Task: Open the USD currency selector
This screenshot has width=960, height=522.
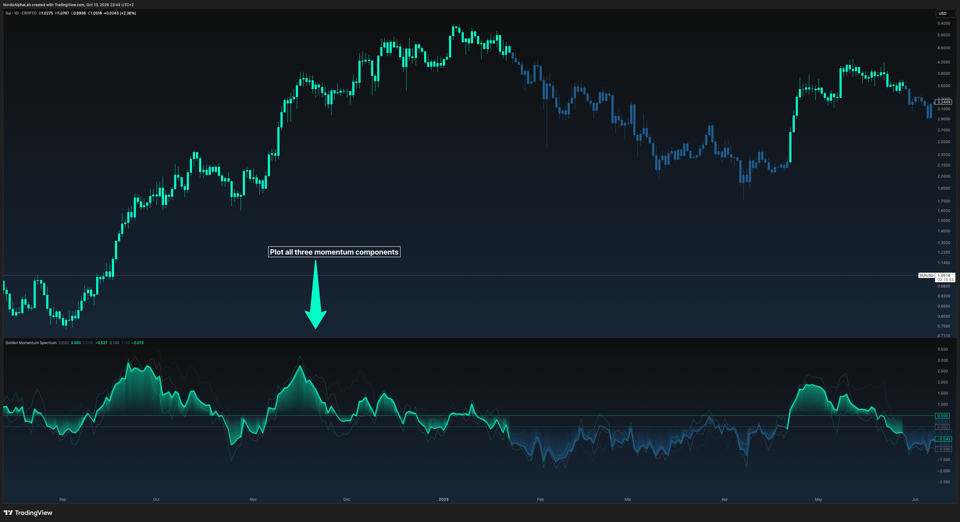Action: [945, 14]
